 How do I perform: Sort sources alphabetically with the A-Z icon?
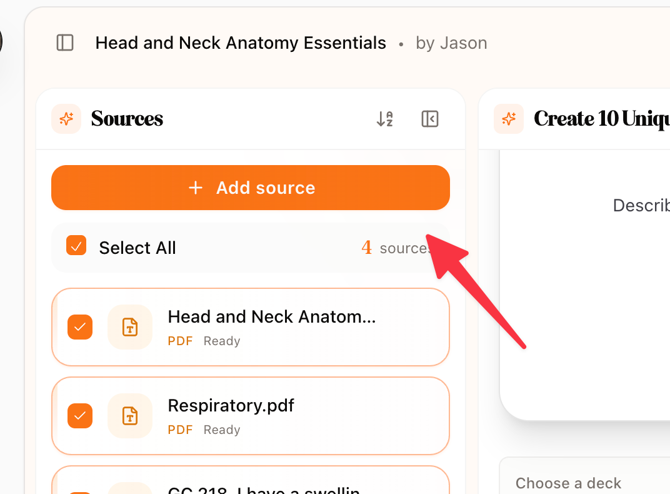(x=384, y=119)
